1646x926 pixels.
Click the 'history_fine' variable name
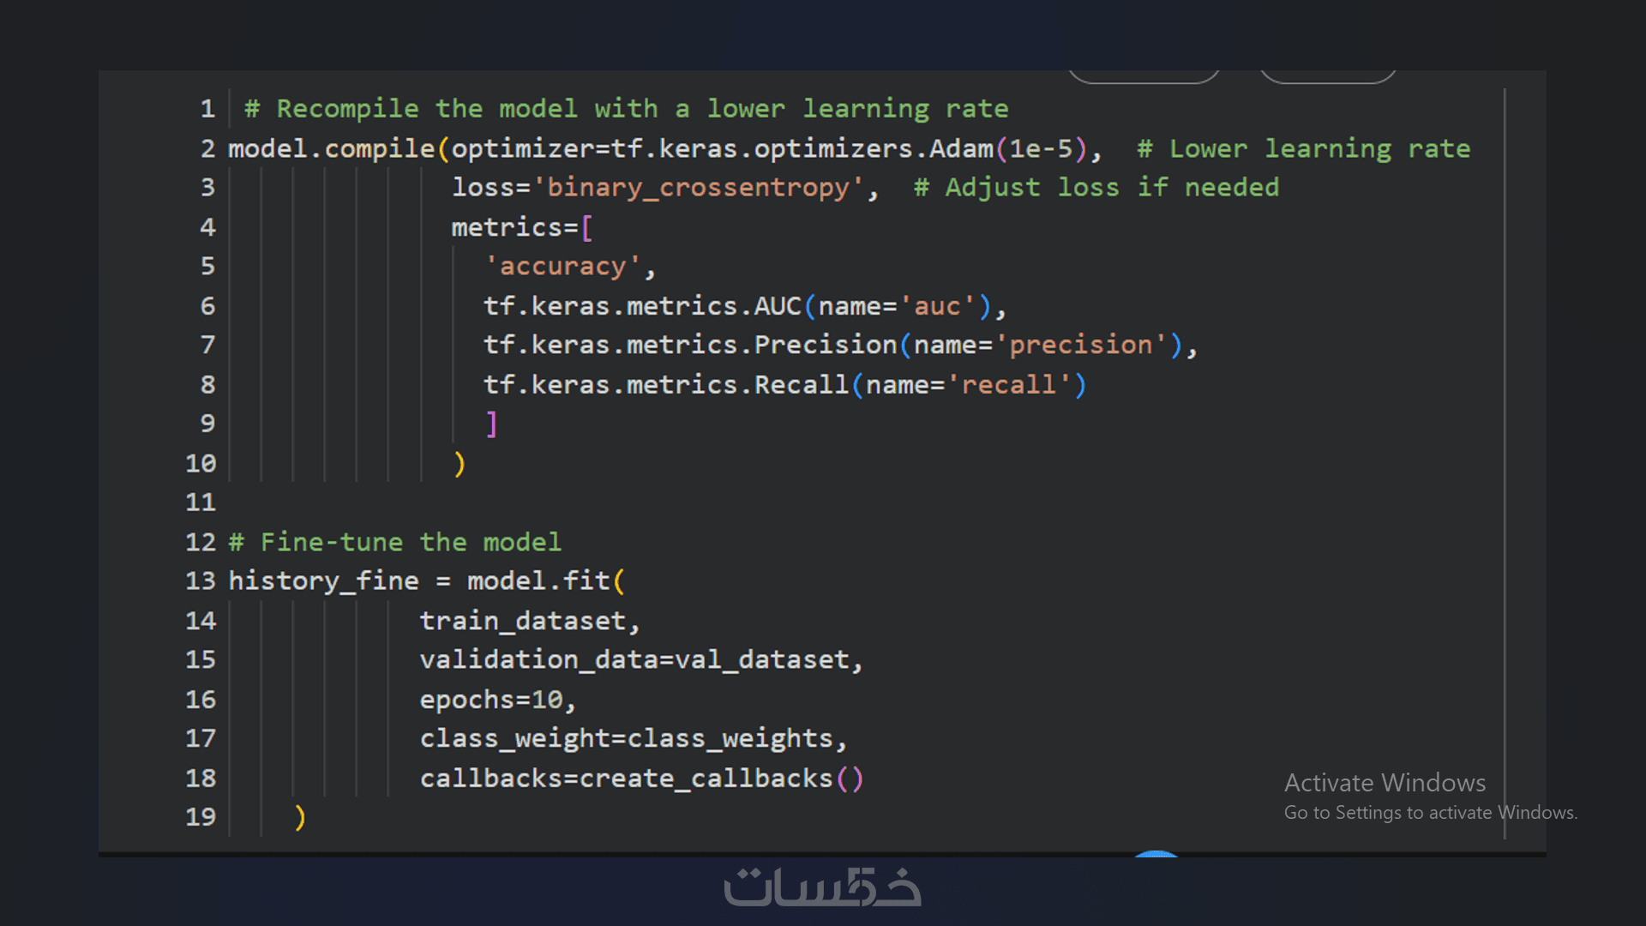(323, 581)
